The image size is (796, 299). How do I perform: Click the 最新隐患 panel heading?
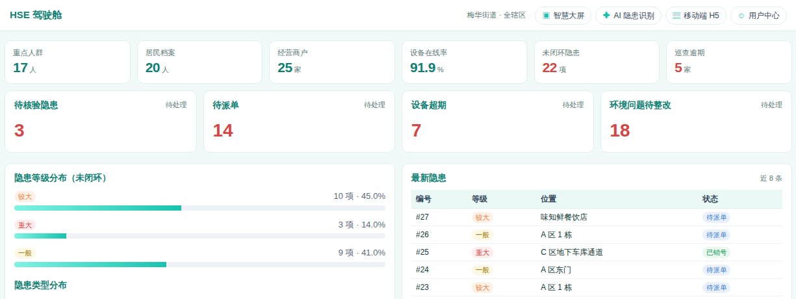429,177
